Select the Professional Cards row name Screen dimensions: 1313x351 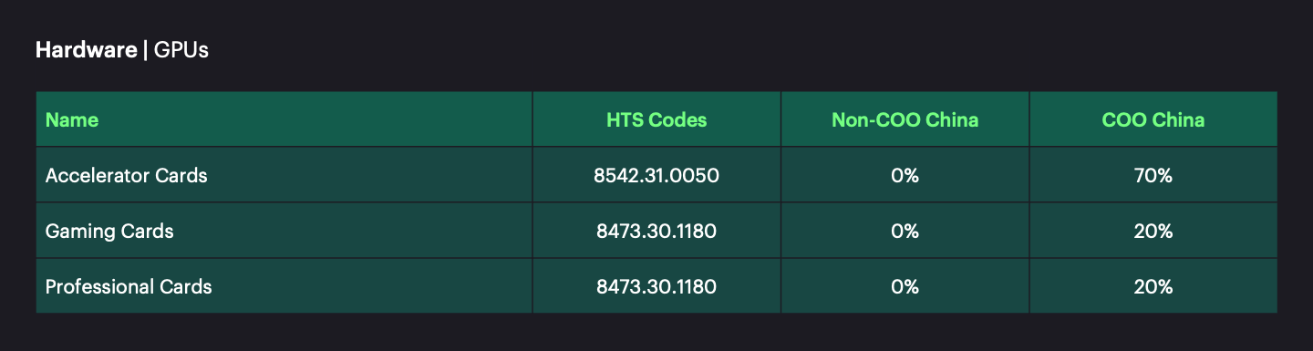coord(129,286)
